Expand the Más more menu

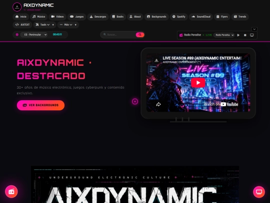pyautogui.click(x=68, y=25)
